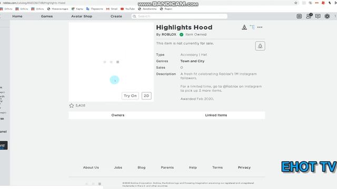Click the 5,408 favorites count
Screen dimensions: 337x189
[81, 106]
